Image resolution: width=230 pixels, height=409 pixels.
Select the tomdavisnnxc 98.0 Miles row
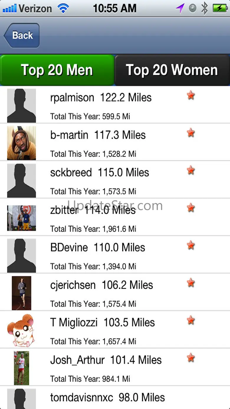tap(107, 397)
